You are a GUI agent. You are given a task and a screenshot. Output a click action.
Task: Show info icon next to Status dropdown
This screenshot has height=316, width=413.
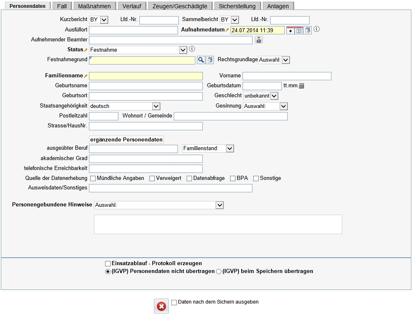(192, 49)
